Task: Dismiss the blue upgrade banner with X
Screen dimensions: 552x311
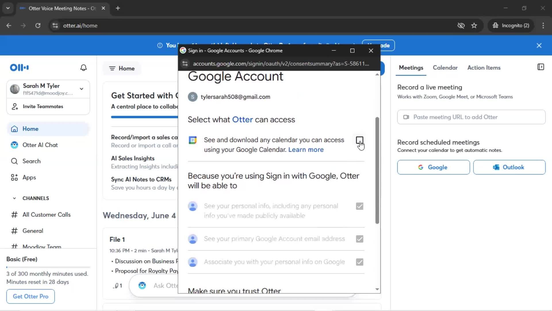Action: pos(539,45)
